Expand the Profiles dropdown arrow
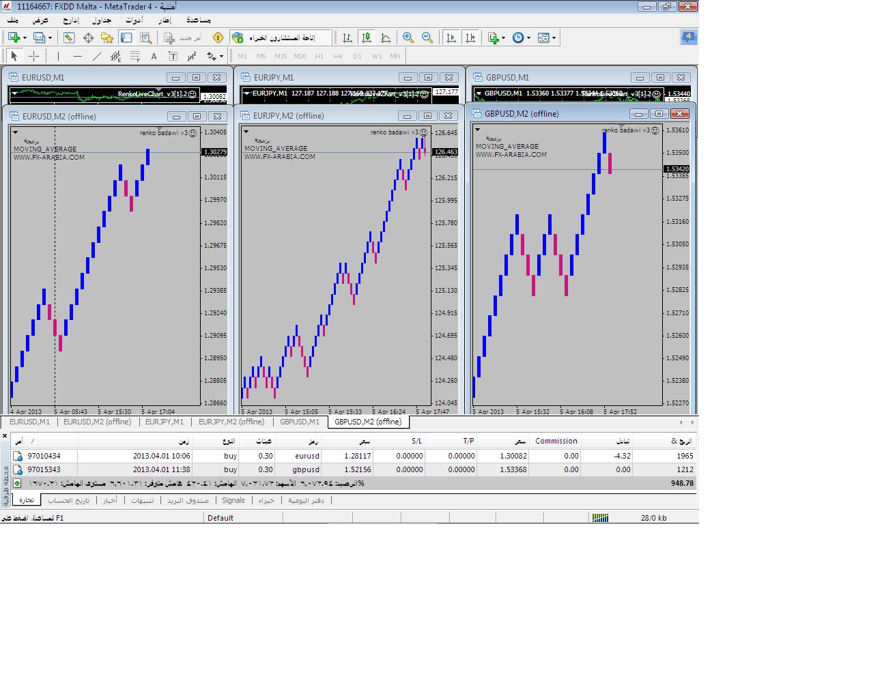 coord(51,38)
